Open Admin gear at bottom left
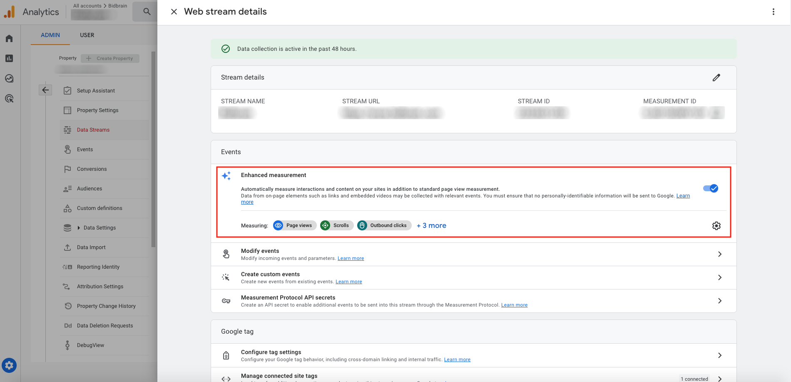 (x=9, y=366)
